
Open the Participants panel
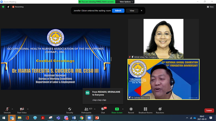86,110
